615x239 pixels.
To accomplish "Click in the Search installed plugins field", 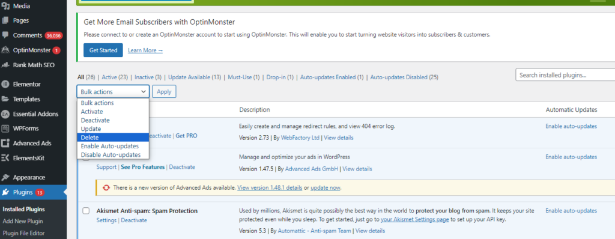I will coord(565,74).
